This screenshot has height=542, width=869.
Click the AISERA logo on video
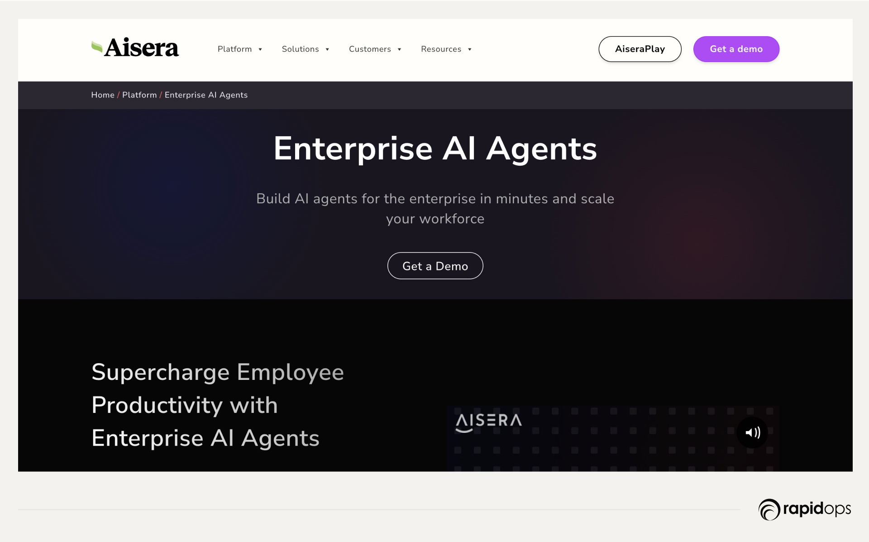tap(488, 422)
